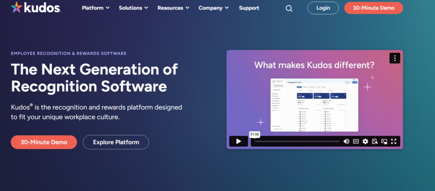435x191 pixels.
Task: Mute the video with the volume icon
Action: click(346, 141)
